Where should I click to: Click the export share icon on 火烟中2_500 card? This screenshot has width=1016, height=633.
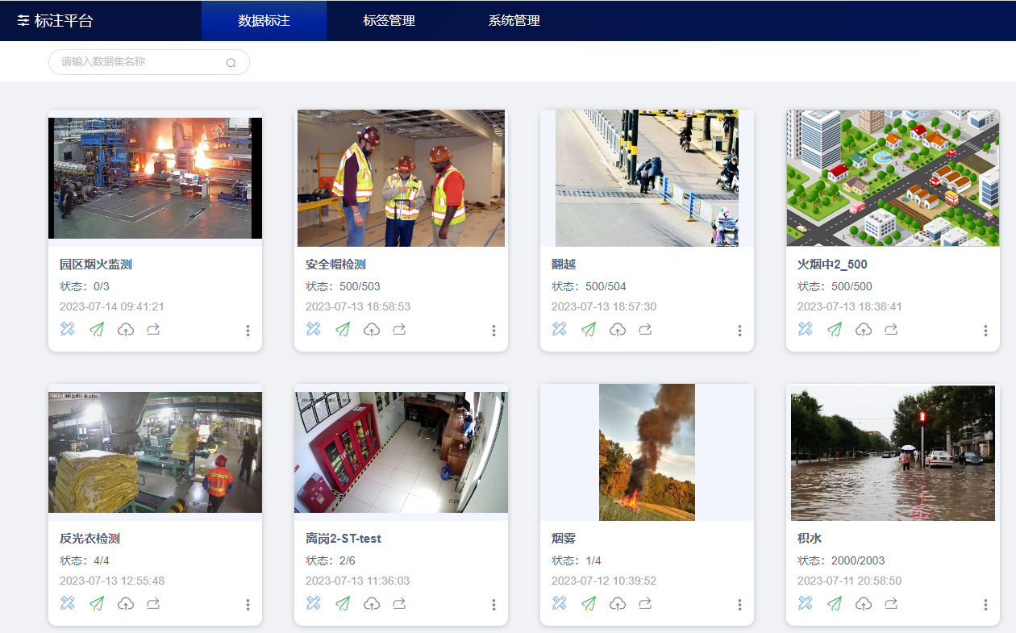(x=891, y=329)
